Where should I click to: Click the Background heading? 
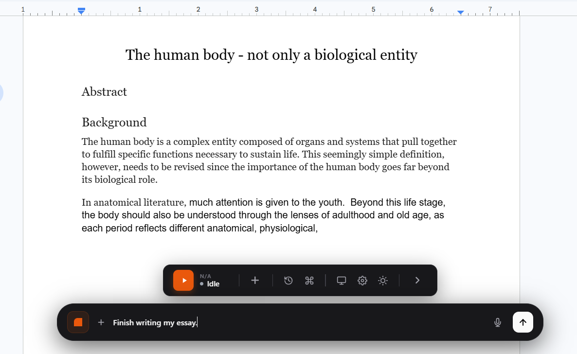pos(114,122)
